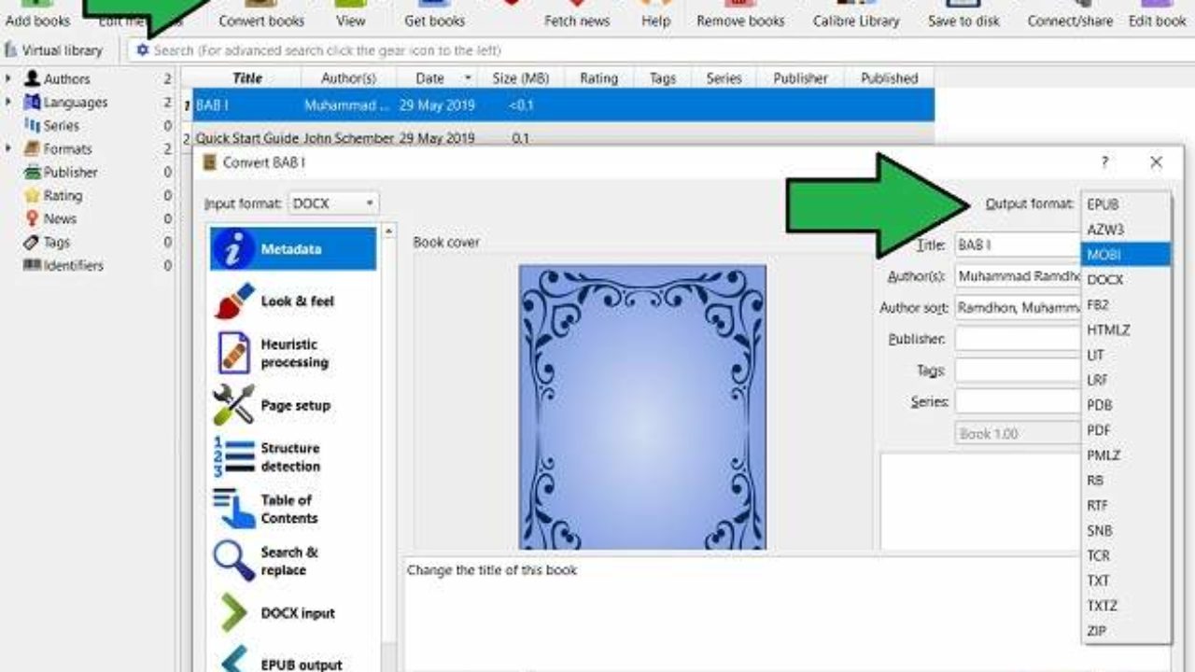Choose DOCX output format

(1126, 280)
